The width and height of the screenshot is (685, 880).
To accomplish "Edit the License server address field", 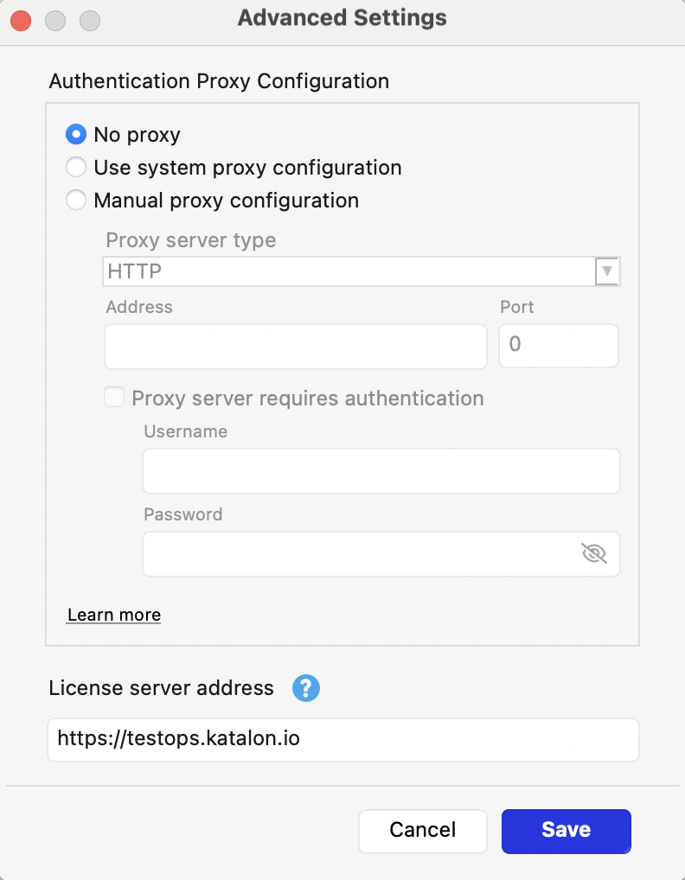I will tap(342, 739).
